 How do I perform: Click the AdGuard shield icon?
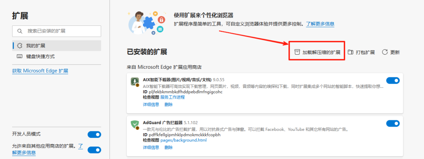(x=135, y=125)
